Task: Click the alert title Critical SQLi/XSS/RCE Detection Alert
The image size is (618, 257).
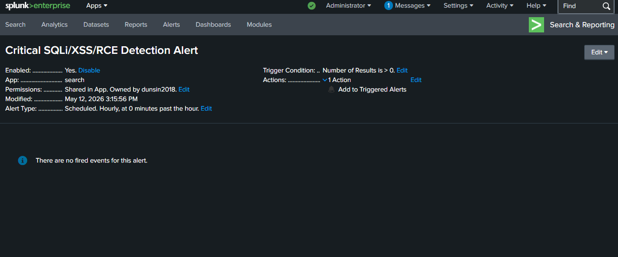Action: (x=102, y=50)
